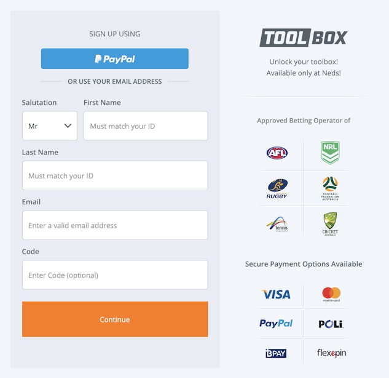The image size is (389, 378).
Task: Click the PayPal logo under payment options
Action: 276,324
